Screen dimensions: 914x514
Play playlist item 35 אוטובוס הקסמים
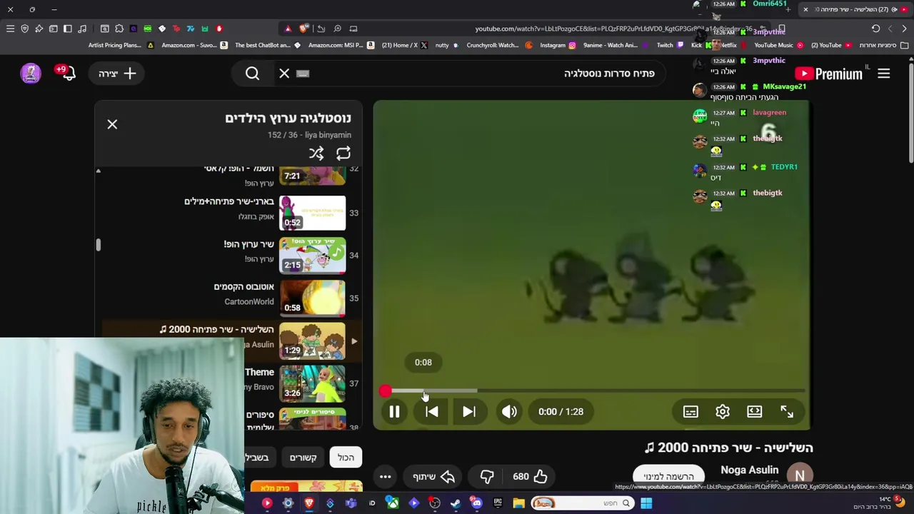click(x=312, y=298)
